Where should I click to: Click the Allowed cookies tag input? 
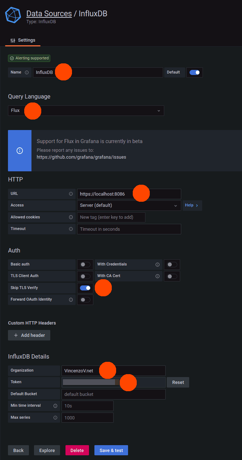pos(111,217)
